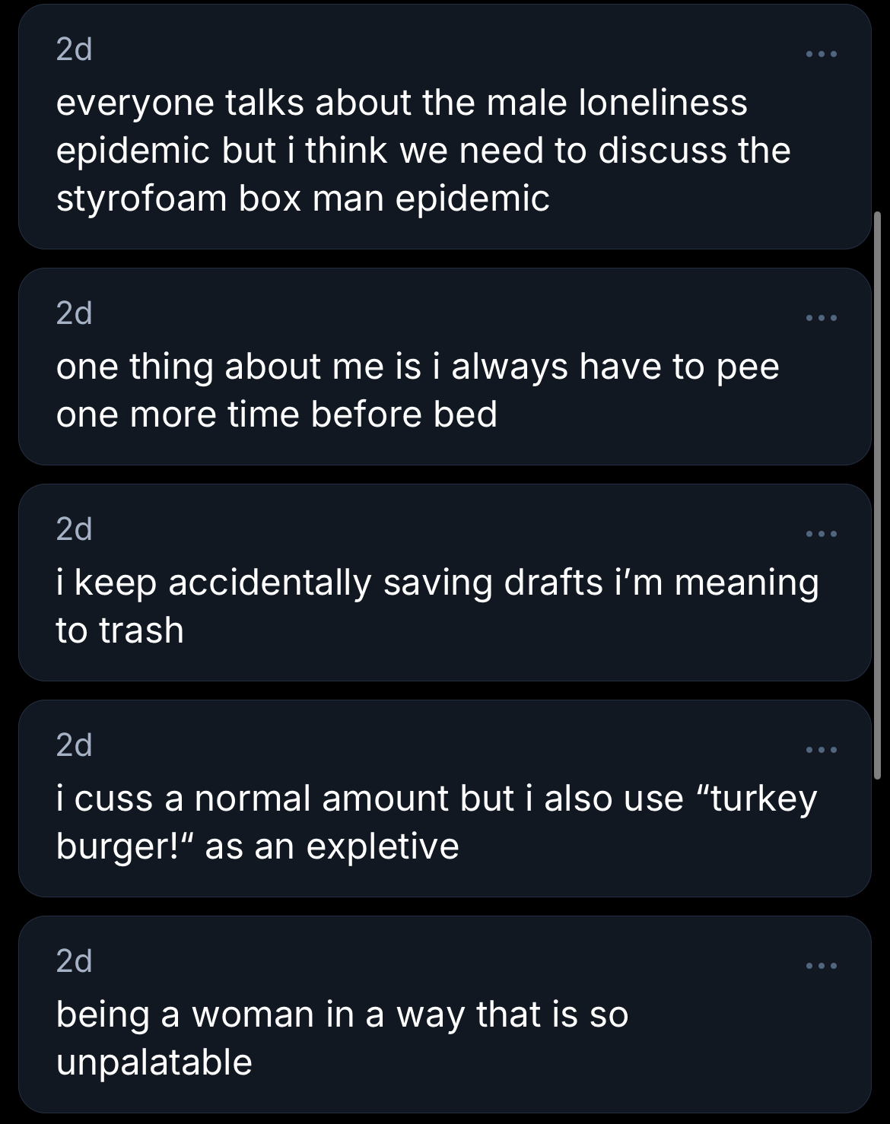Open the overflow menu for the unpalatable woman post
Image resolution: width=890 pixels, height=1124 pixels.
(822, 966)
